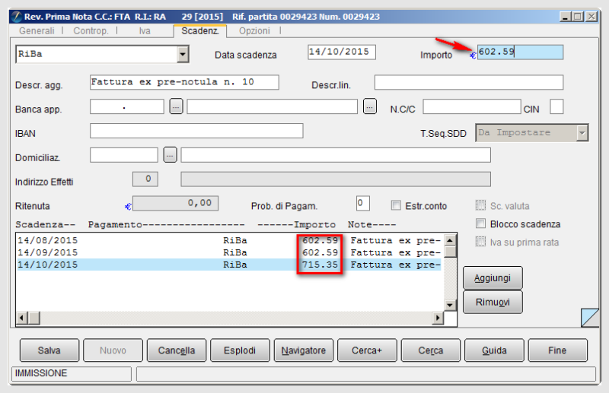Image resolution: width=609 pixels, height=393 pixels.
Task: Click the euro symbol next to Importo
Action: pyautogui.click(x=473, y=55)
